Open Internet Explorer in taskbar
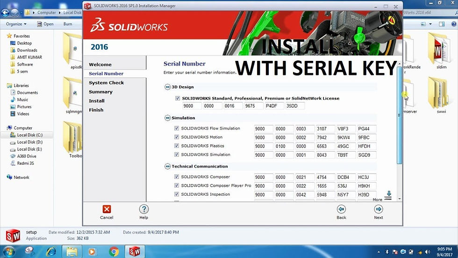The width and height of the screenshot is (458, 258). pos(51,251)
